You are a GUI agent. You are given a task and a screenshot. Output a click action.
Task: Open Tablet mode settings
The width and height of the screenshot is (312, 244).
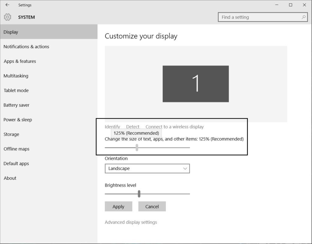(x=16, y=90)
